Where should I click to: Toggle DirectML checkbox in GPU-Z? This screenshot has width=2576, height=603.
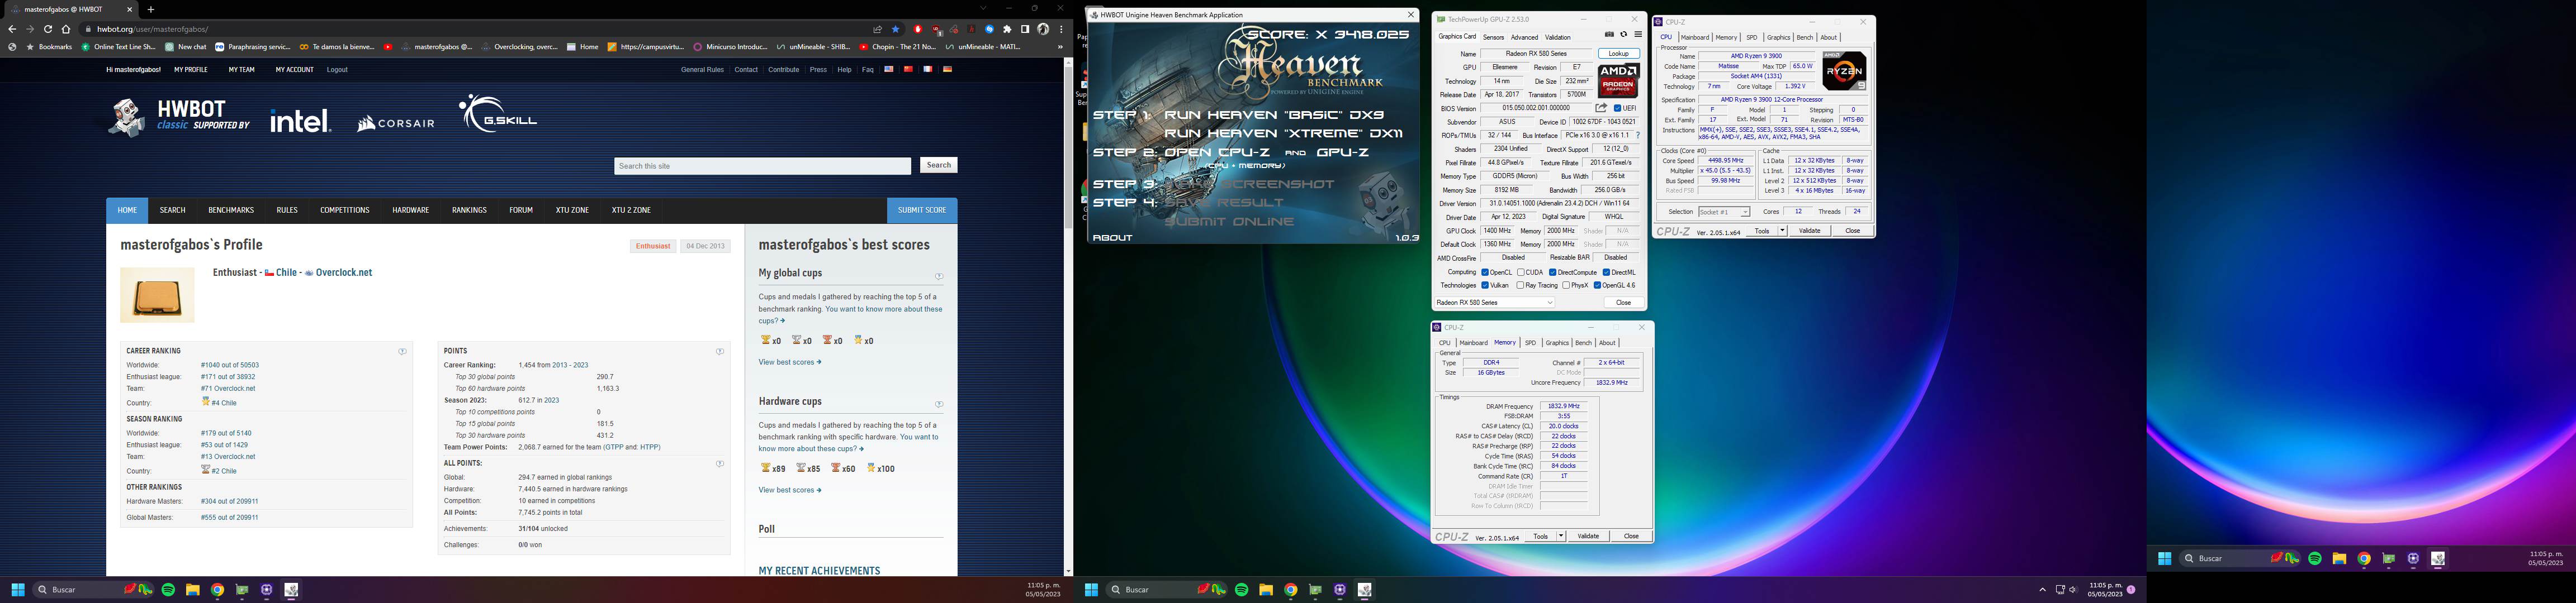pos(1606,272)
